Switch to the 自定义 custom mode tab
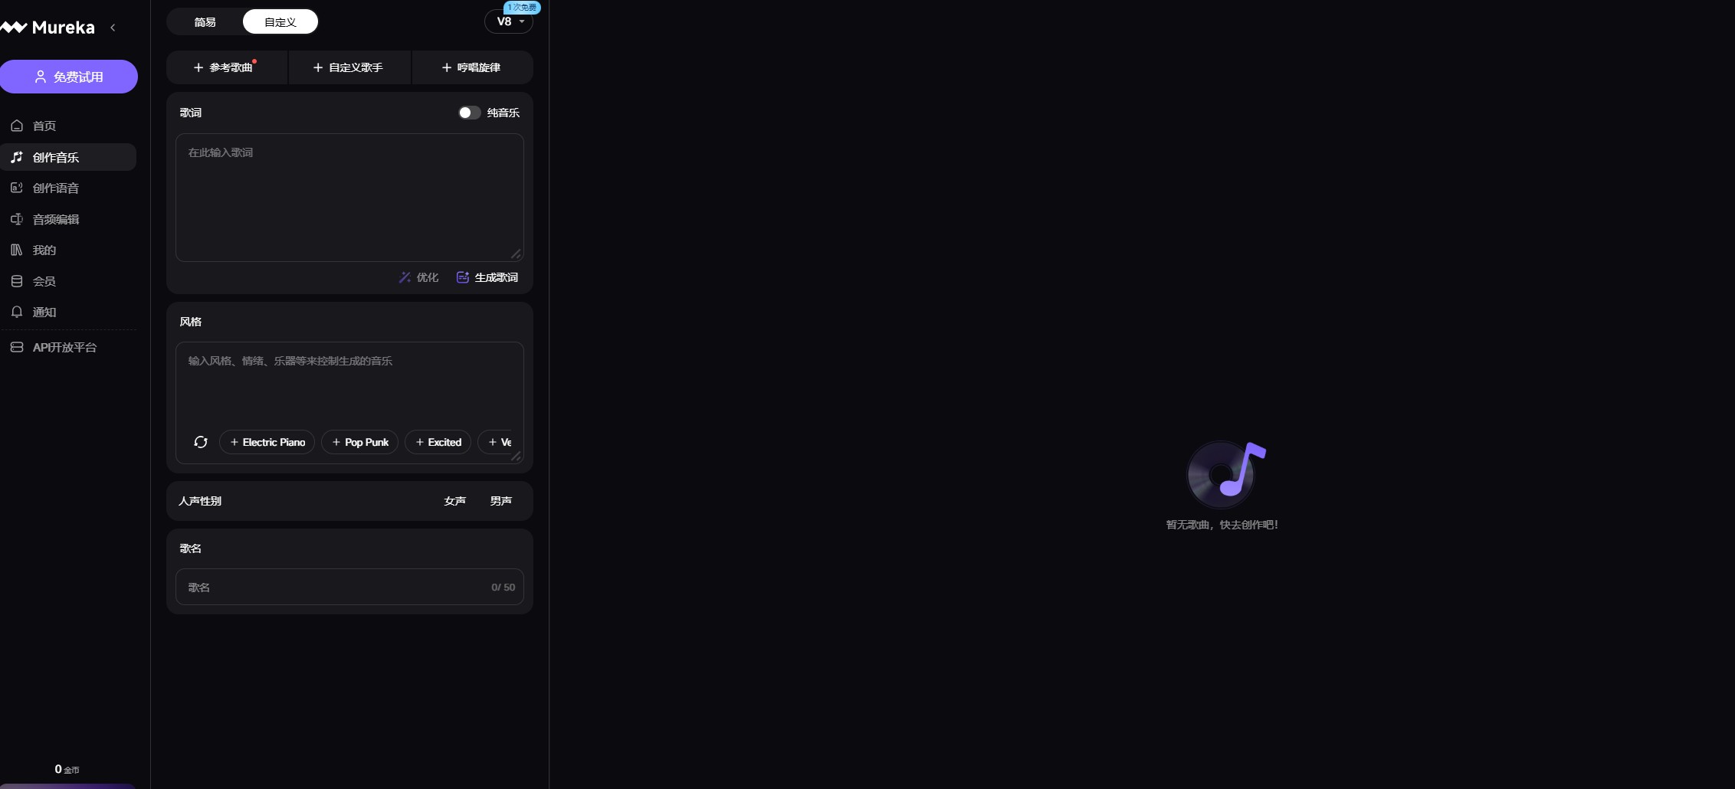The width and height of the screenshot is (1735, 789). [x=280, y=22]
